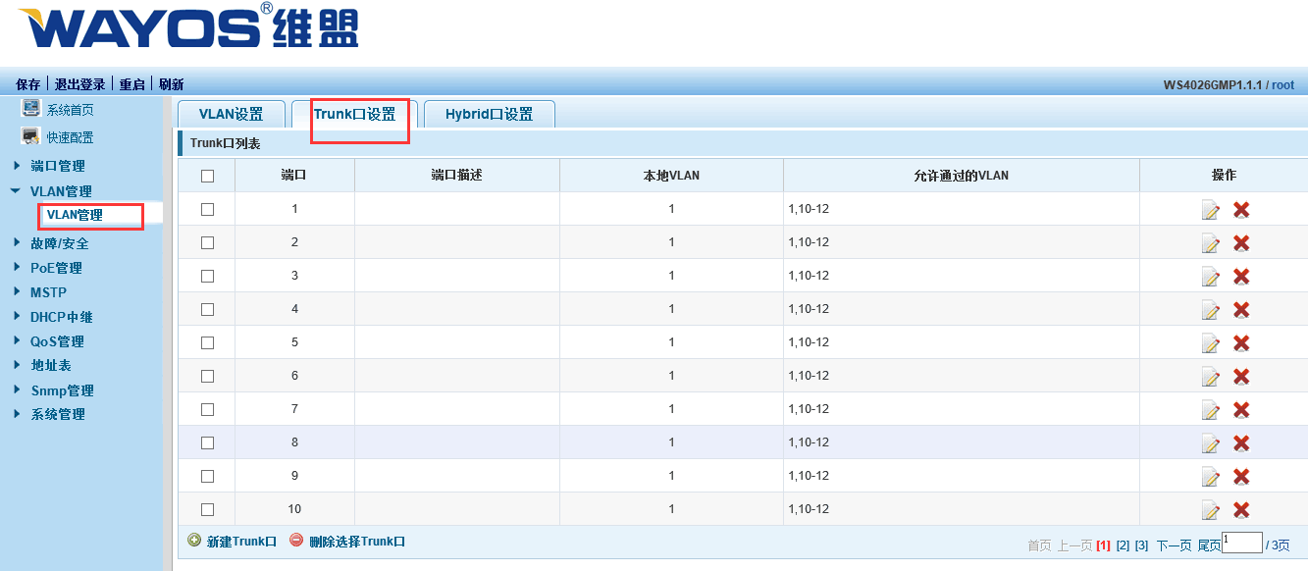Open the Trunk口设置 tab

pos(355,114)
